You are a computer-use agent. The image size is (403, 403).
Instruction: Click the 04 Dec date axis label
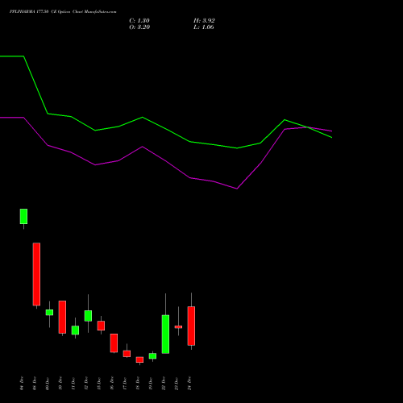click(22, 384)
